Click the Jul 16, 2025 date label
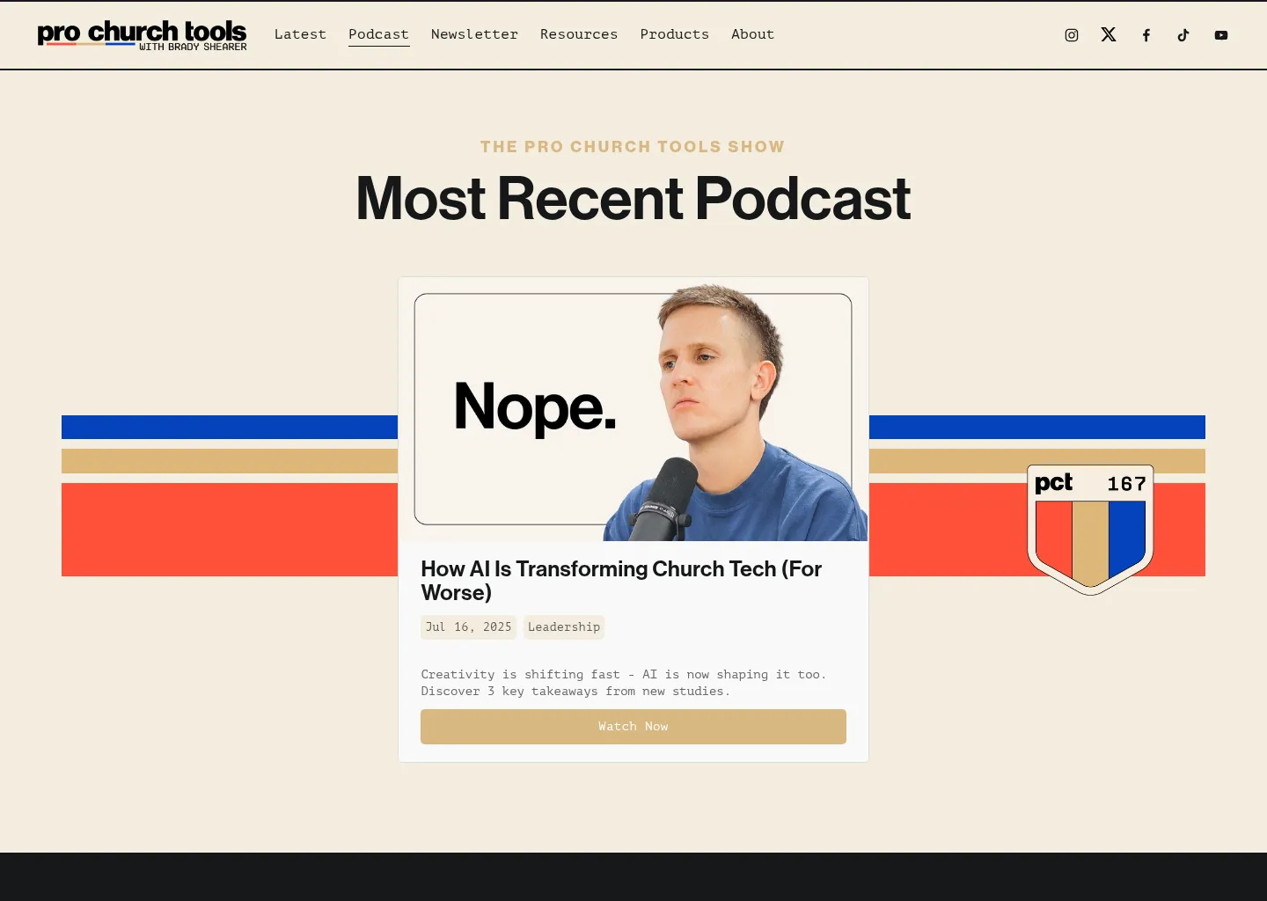1267x901 pixels. pyautogui.click(x=468, y=626)
